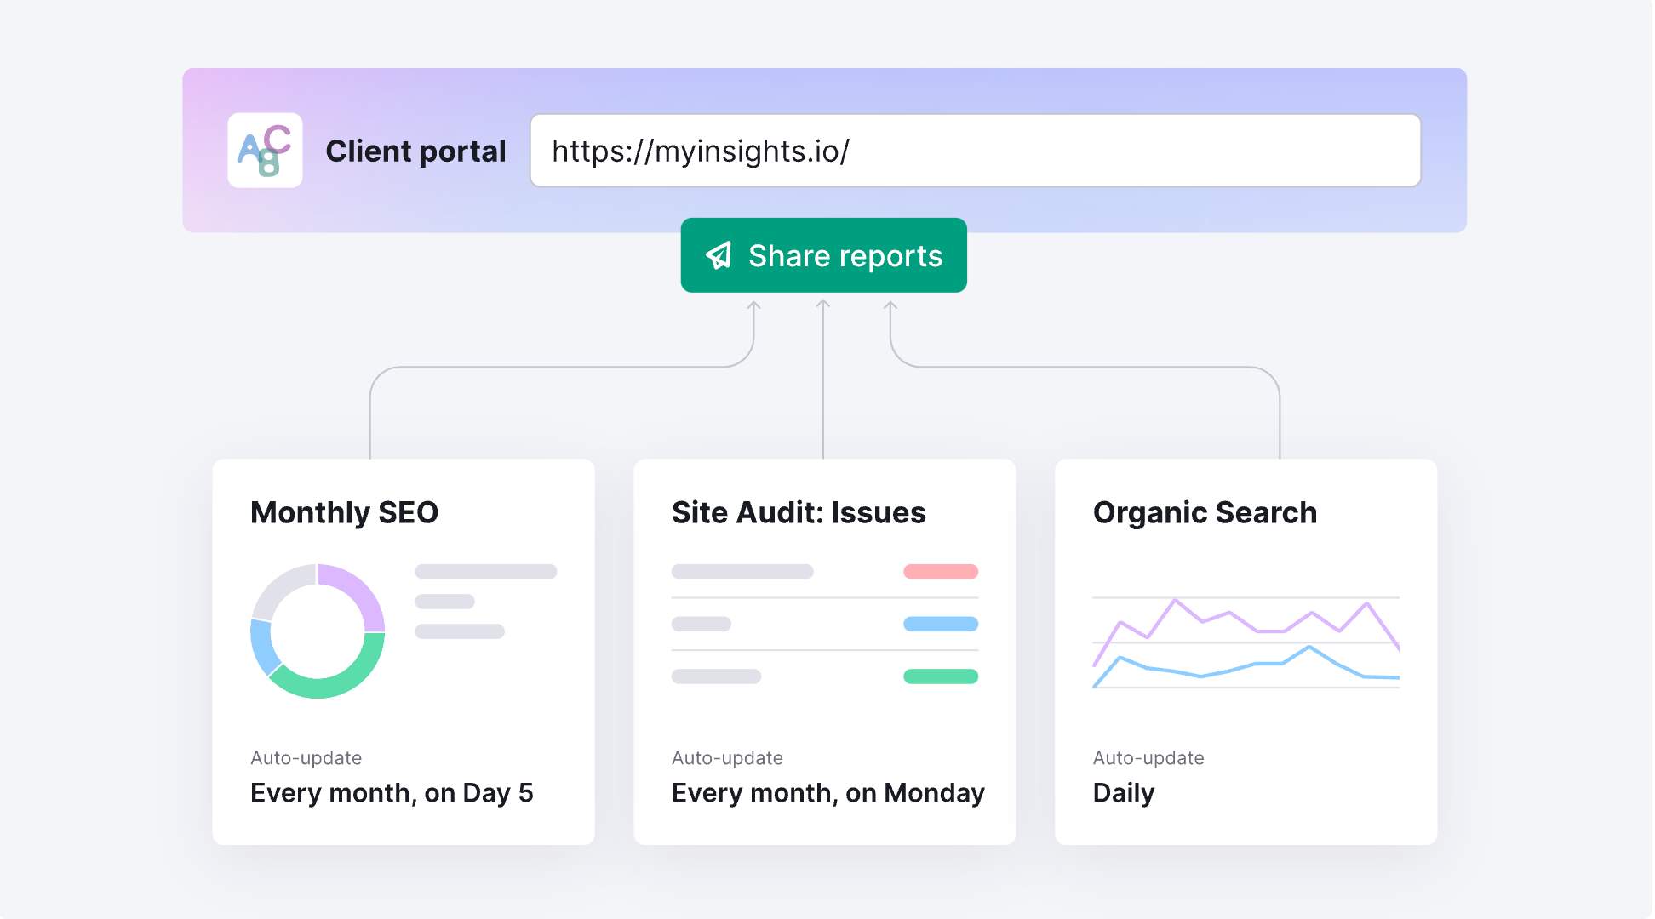Click the Share reports button
This screenshot has height=919, width=1655.
point(823,255)
